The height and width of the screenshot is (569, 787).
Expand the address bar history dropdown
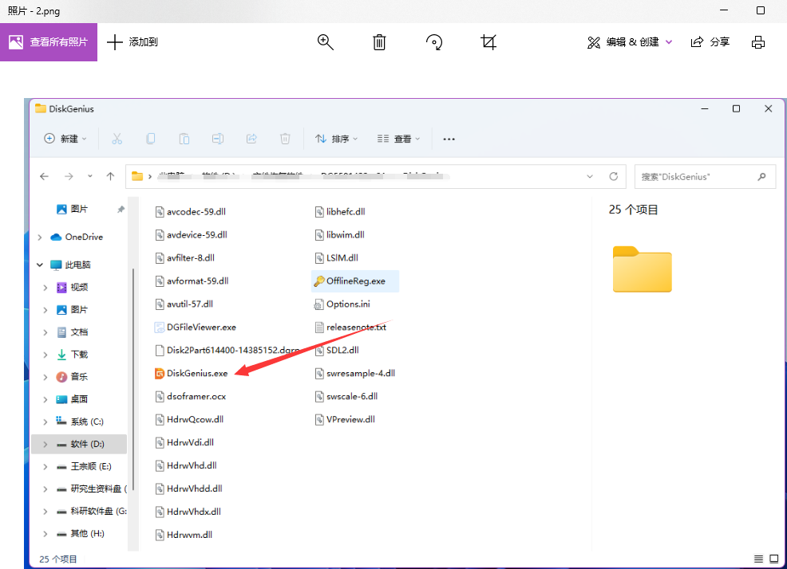coord(590,176)
